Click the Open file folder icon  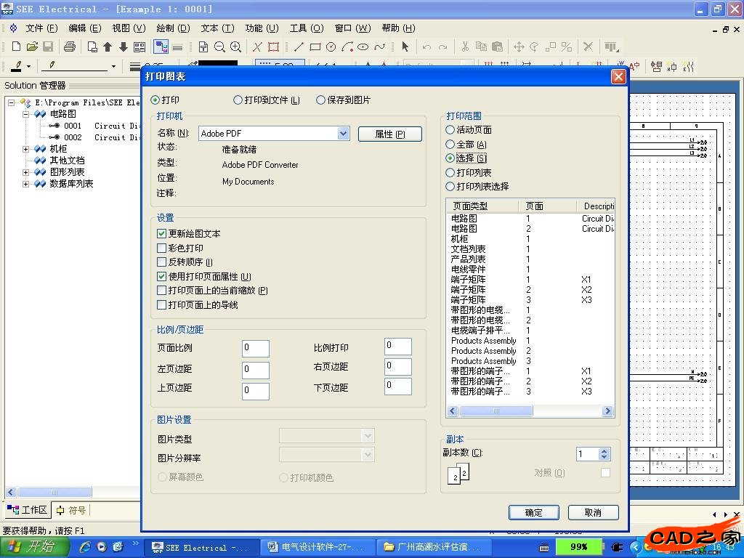coord(32,46)
